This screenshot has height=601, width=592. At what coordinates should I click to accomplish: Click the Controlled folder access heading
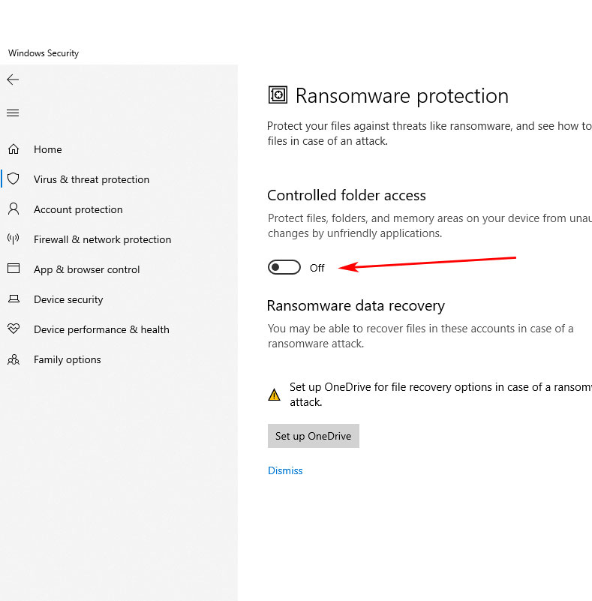347,196
